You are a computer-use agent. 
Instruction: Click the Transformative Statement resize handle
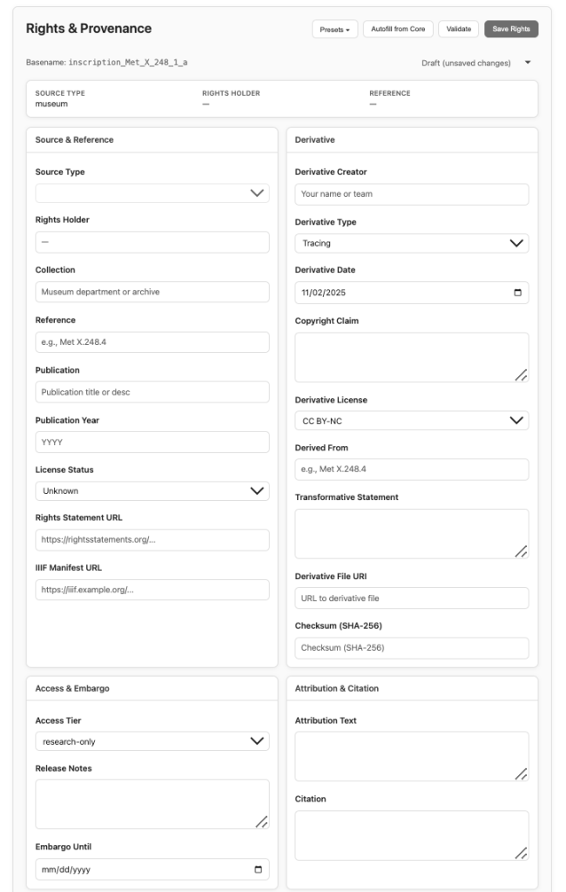tap(521, 551)
